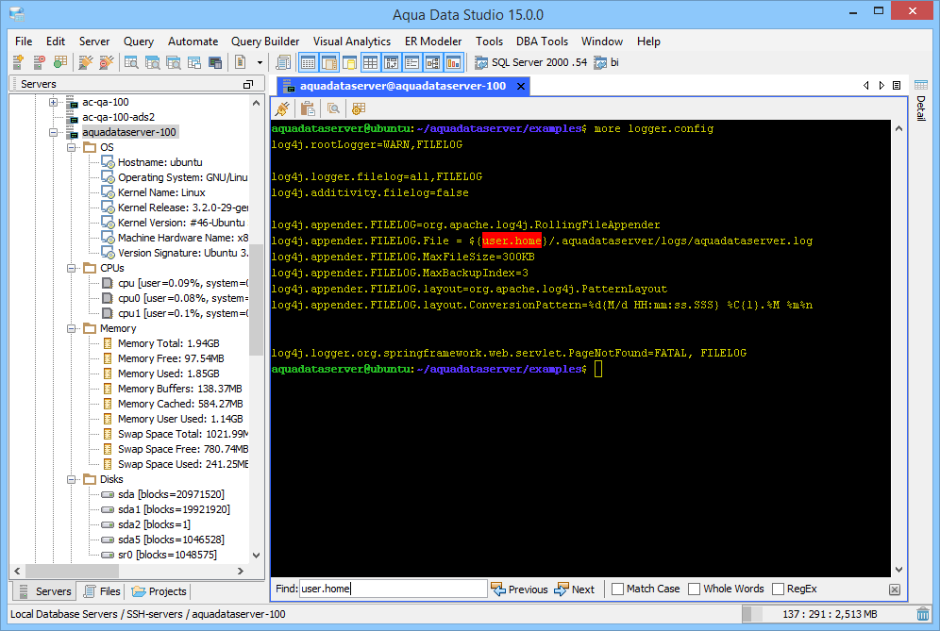The height and width of the screenshot is (631, 940).
Task: Open the bi connection shortcut
Action: click(x=606, y=62)
